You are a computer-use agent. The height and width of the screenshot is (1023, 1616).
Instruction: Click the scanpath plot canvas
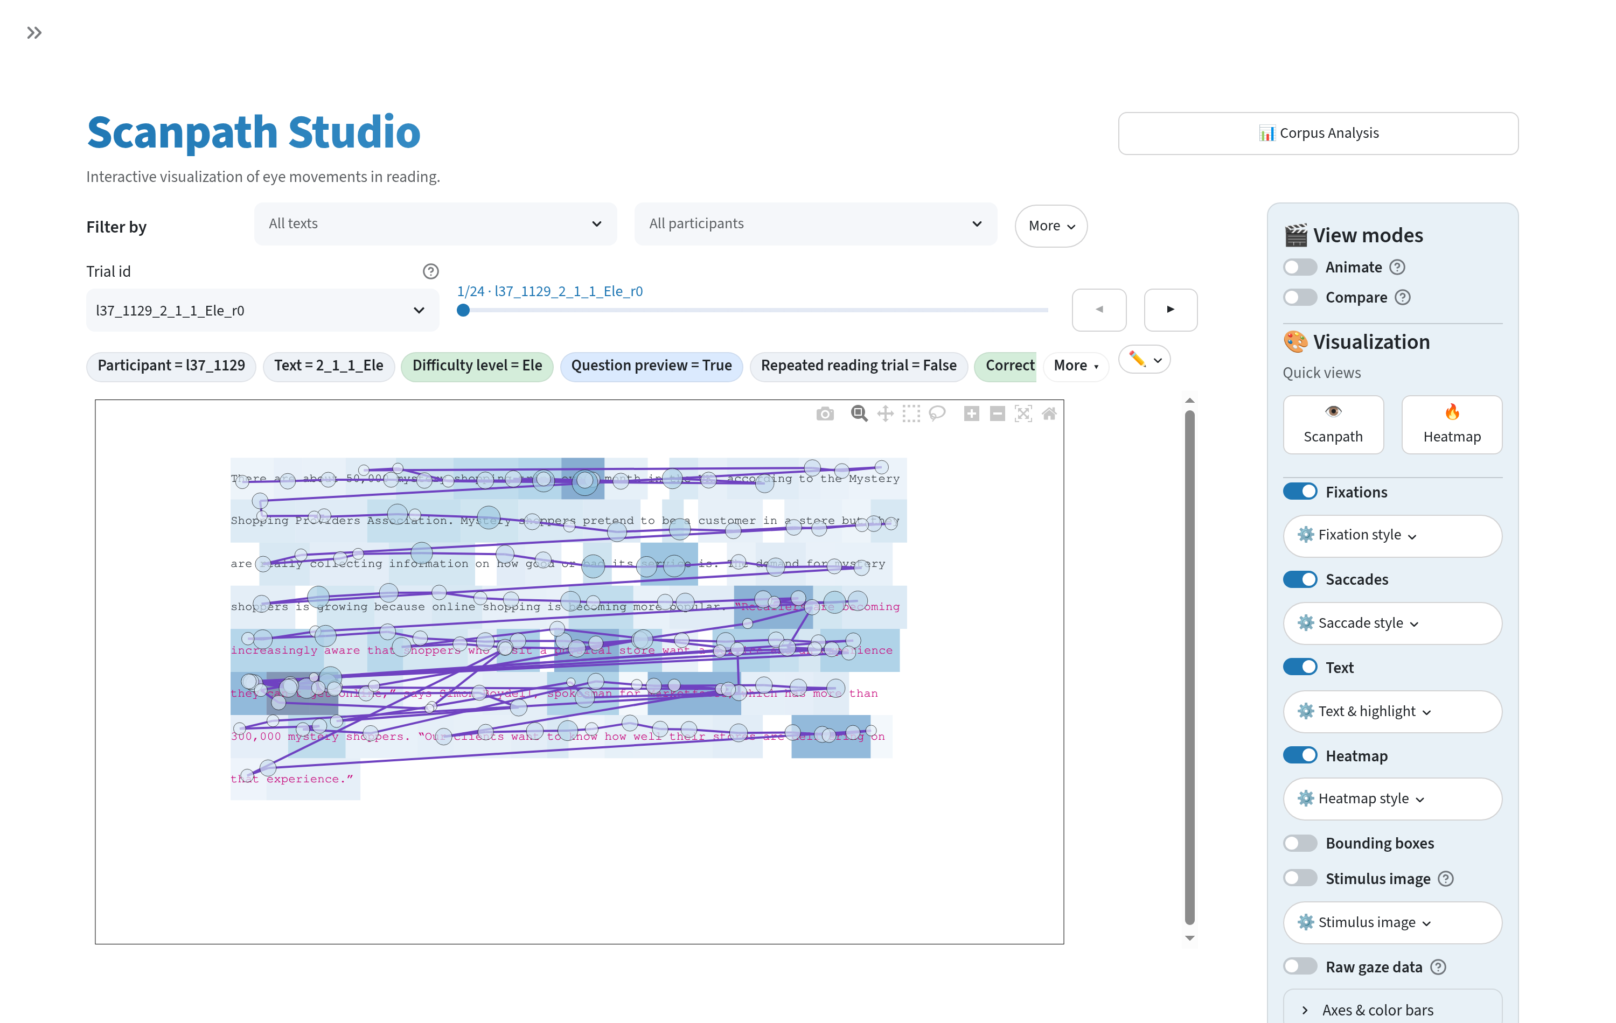[579, 671]
